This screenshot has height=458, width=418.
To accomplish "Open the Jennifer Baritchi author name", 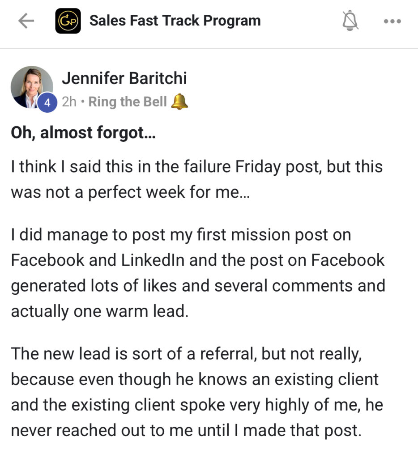I will [x=124, y=78].
